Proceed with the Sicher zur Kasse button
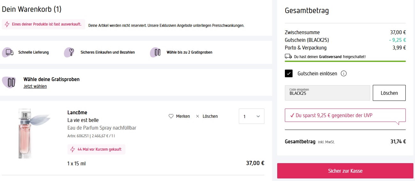The width and height of the screenshot is (415, 181). (345, 171)
